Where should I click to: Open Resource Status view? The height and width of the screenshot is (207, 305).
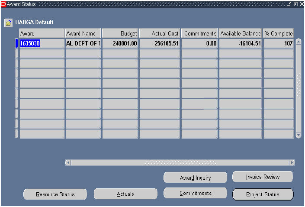(x=55, y=194)
